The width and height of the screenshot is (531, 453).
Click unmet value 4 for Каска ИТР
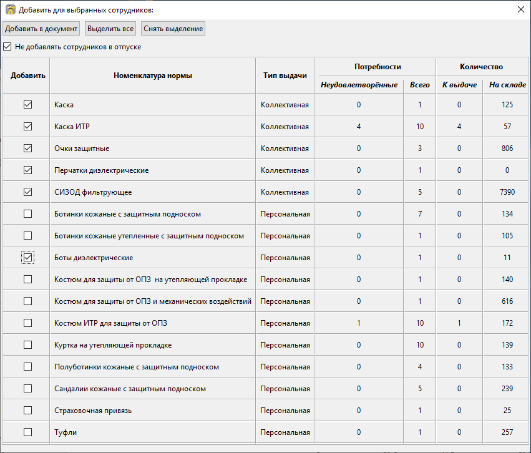click(359, 126)
